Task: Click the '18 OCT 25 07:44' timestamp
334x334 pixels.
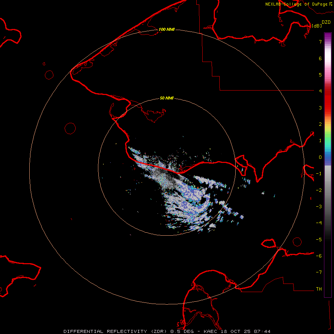Action: click(x=246, y=331)
